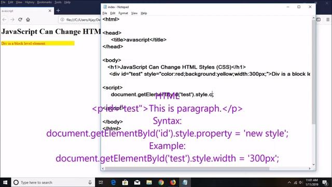Open File Explorer from taskbar

(149, 182)
